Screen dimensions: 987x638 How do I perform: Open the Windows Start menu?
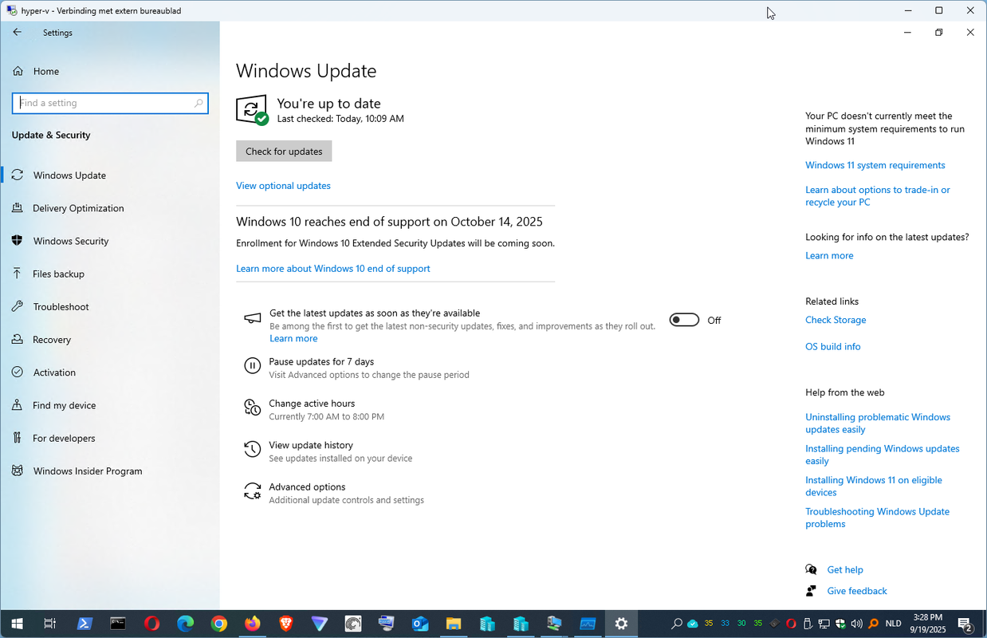17,624
